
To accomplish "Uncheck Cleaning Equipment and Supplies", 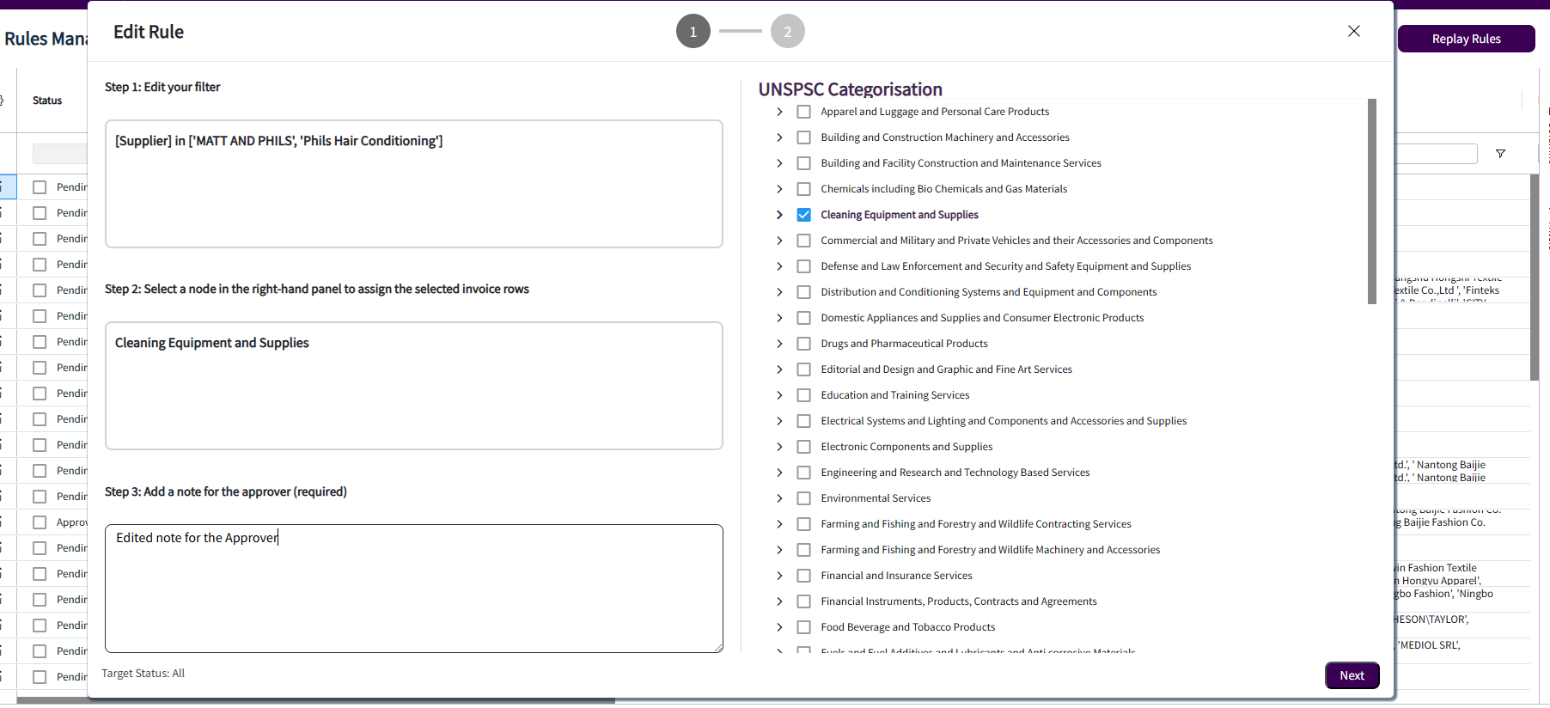I will point(804,215).
